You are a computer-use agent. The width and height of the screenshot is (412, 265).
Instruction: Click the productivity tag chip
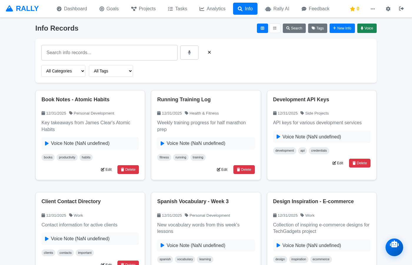click(67, 157)
